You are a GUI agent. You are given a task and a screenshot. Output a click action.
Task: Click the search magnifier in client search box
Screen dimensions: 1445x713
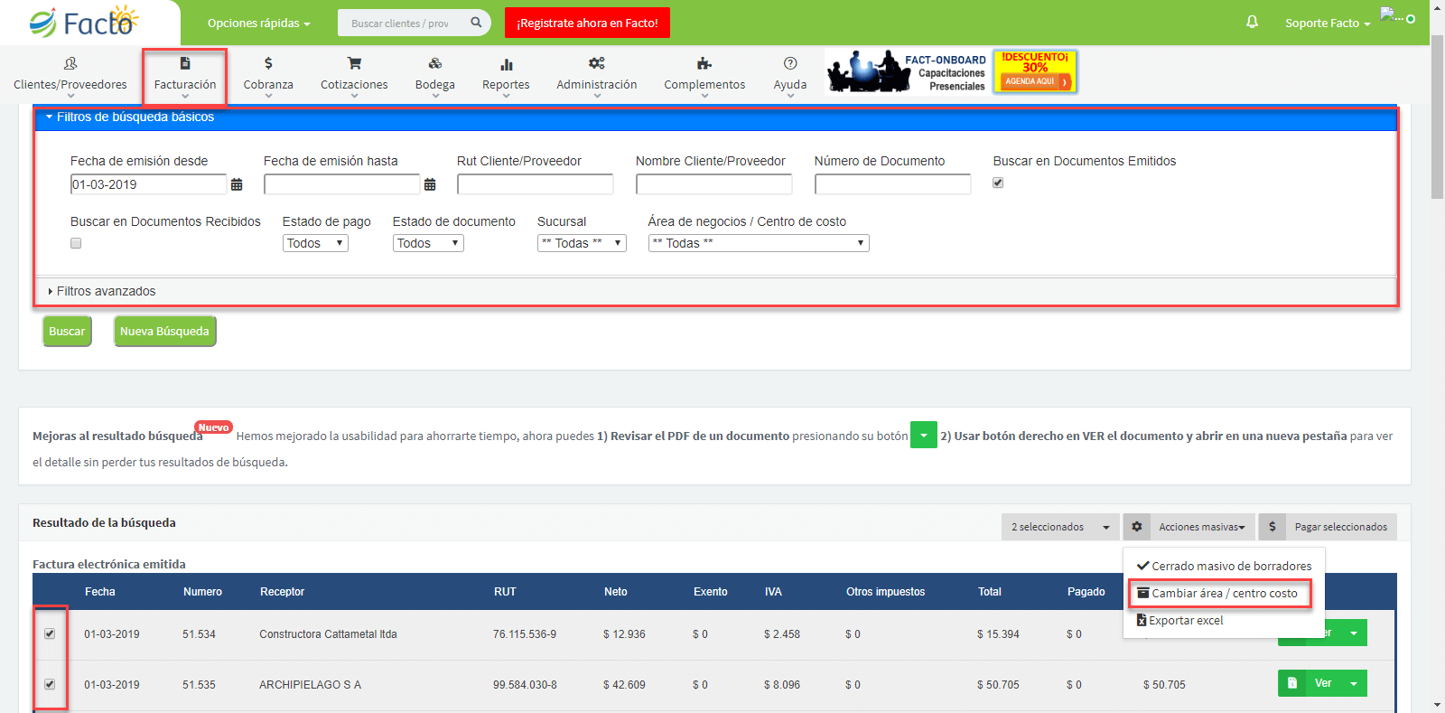476,23
